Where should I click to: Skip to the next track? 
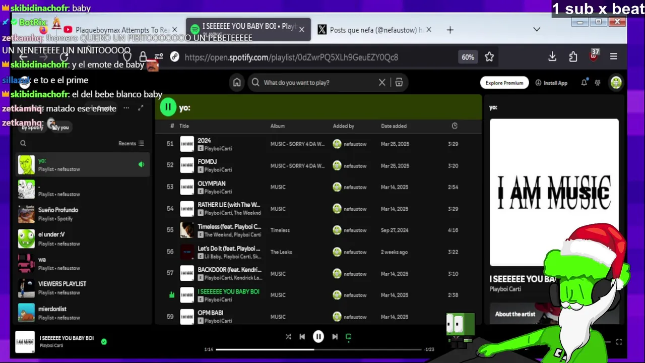coord(335,337)
